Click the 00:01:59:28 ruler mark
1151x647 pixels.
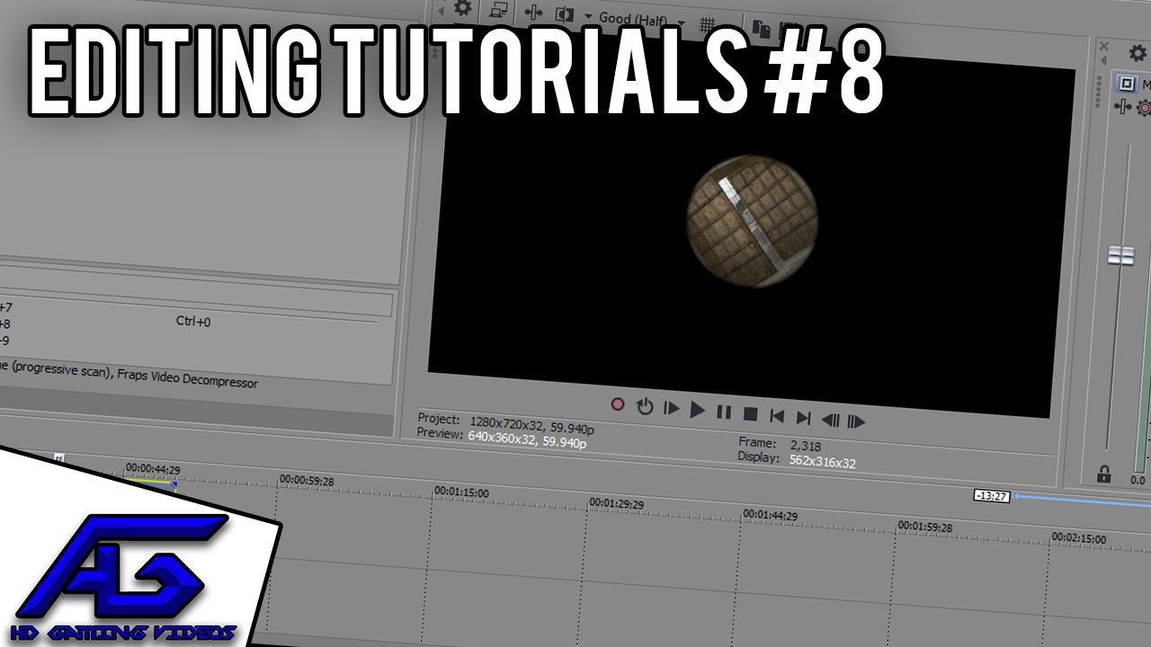[925, 526]
